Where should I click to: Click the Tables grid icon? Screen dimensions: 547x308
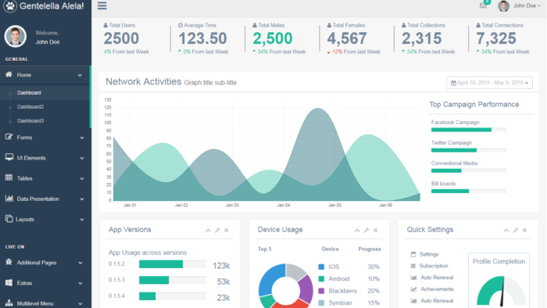tap(9, 177)
